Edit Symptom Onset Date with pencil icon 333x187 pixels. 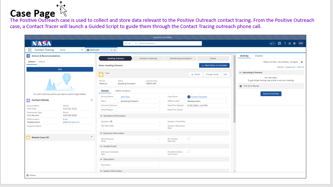tap(226, 122)
